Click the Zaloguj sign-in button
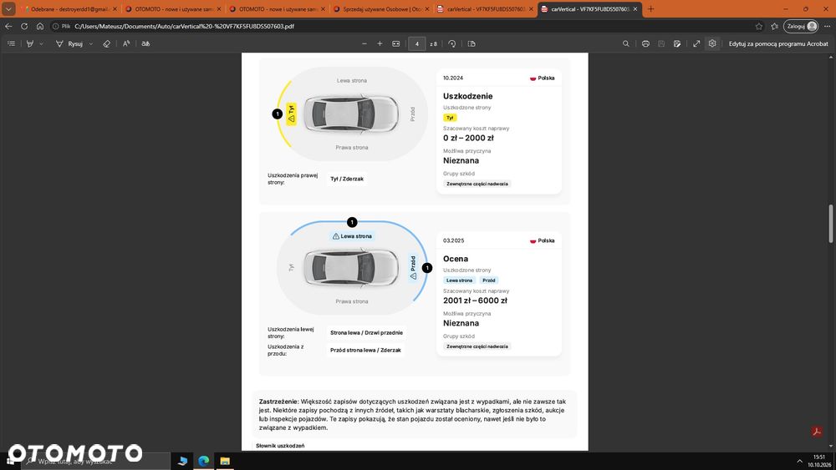 tap(801, 26)
